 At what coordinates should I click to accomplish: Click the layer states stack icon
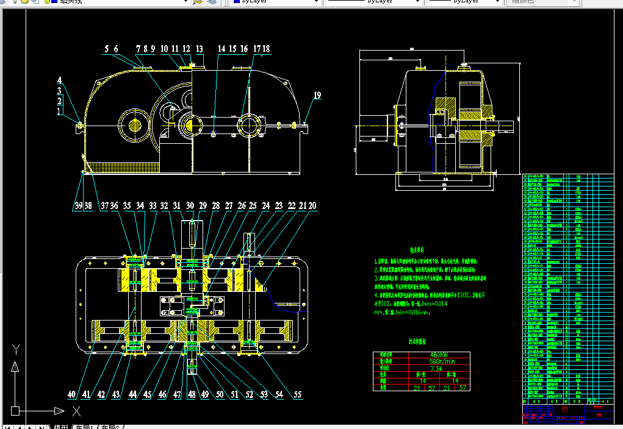click(x=212, y=2)
